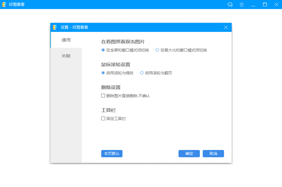Image resolution: width=282 pixels, height=187 pixels.
Task: Switch to the 关联 tab
Action: 66,56
